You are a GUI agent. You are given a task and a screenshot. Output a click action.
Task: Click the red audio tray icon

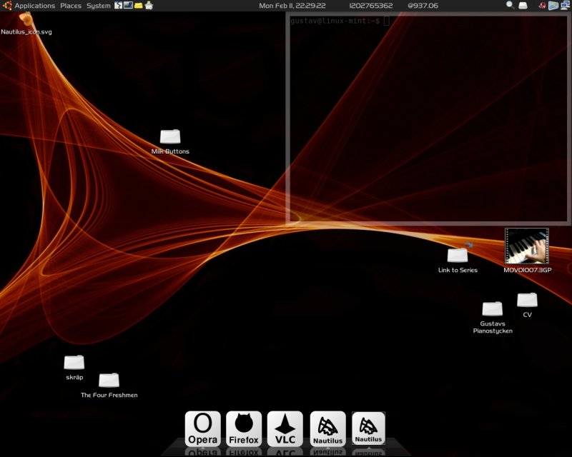pyautogui.click(x=542, y=6)
